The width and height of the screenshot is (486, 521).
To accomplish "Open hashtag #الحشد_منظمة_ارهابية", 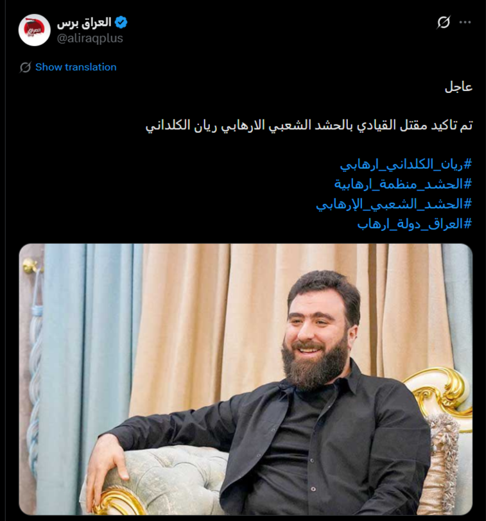I will pyautogui.click(x=403, y=184).
